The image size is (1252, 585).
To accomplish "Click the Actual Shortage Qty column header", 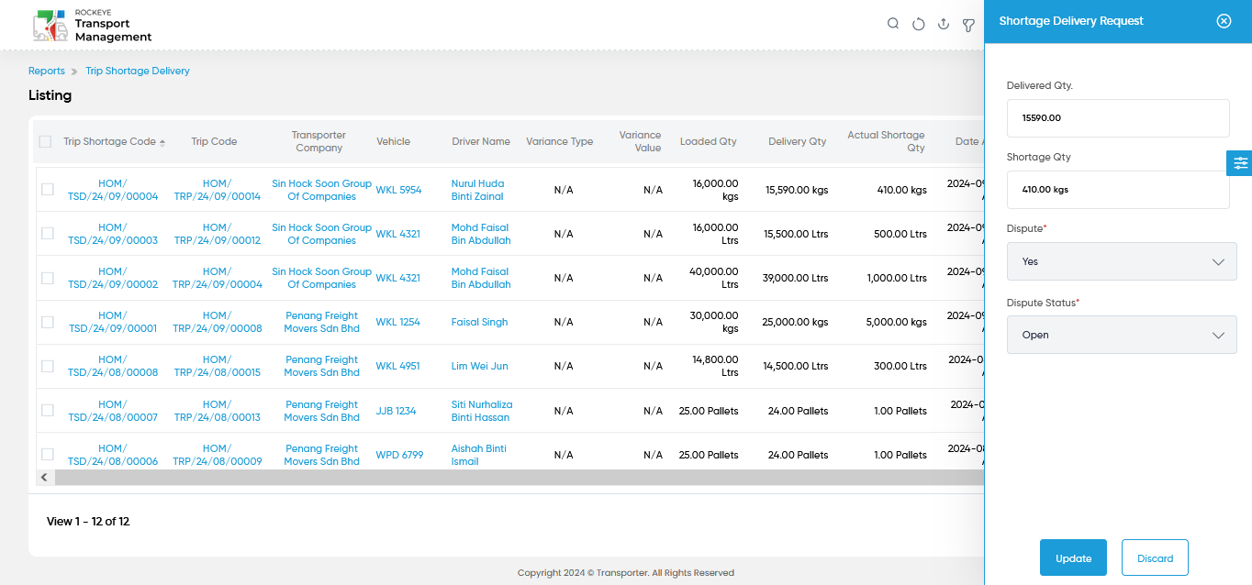I will (886, 141).
